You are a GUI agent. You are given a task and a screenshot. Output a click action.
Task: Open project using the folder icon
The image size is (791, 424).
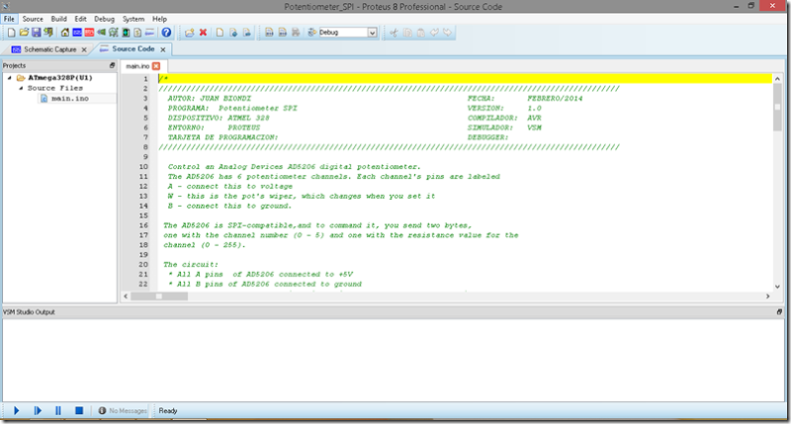coord(24,33)
